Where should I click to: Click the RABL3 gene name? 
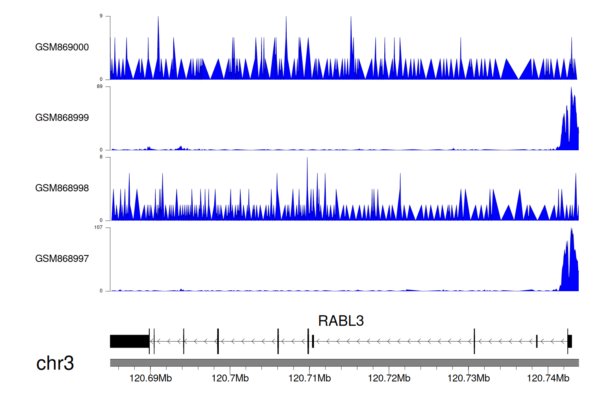click(x=341, y=321)
